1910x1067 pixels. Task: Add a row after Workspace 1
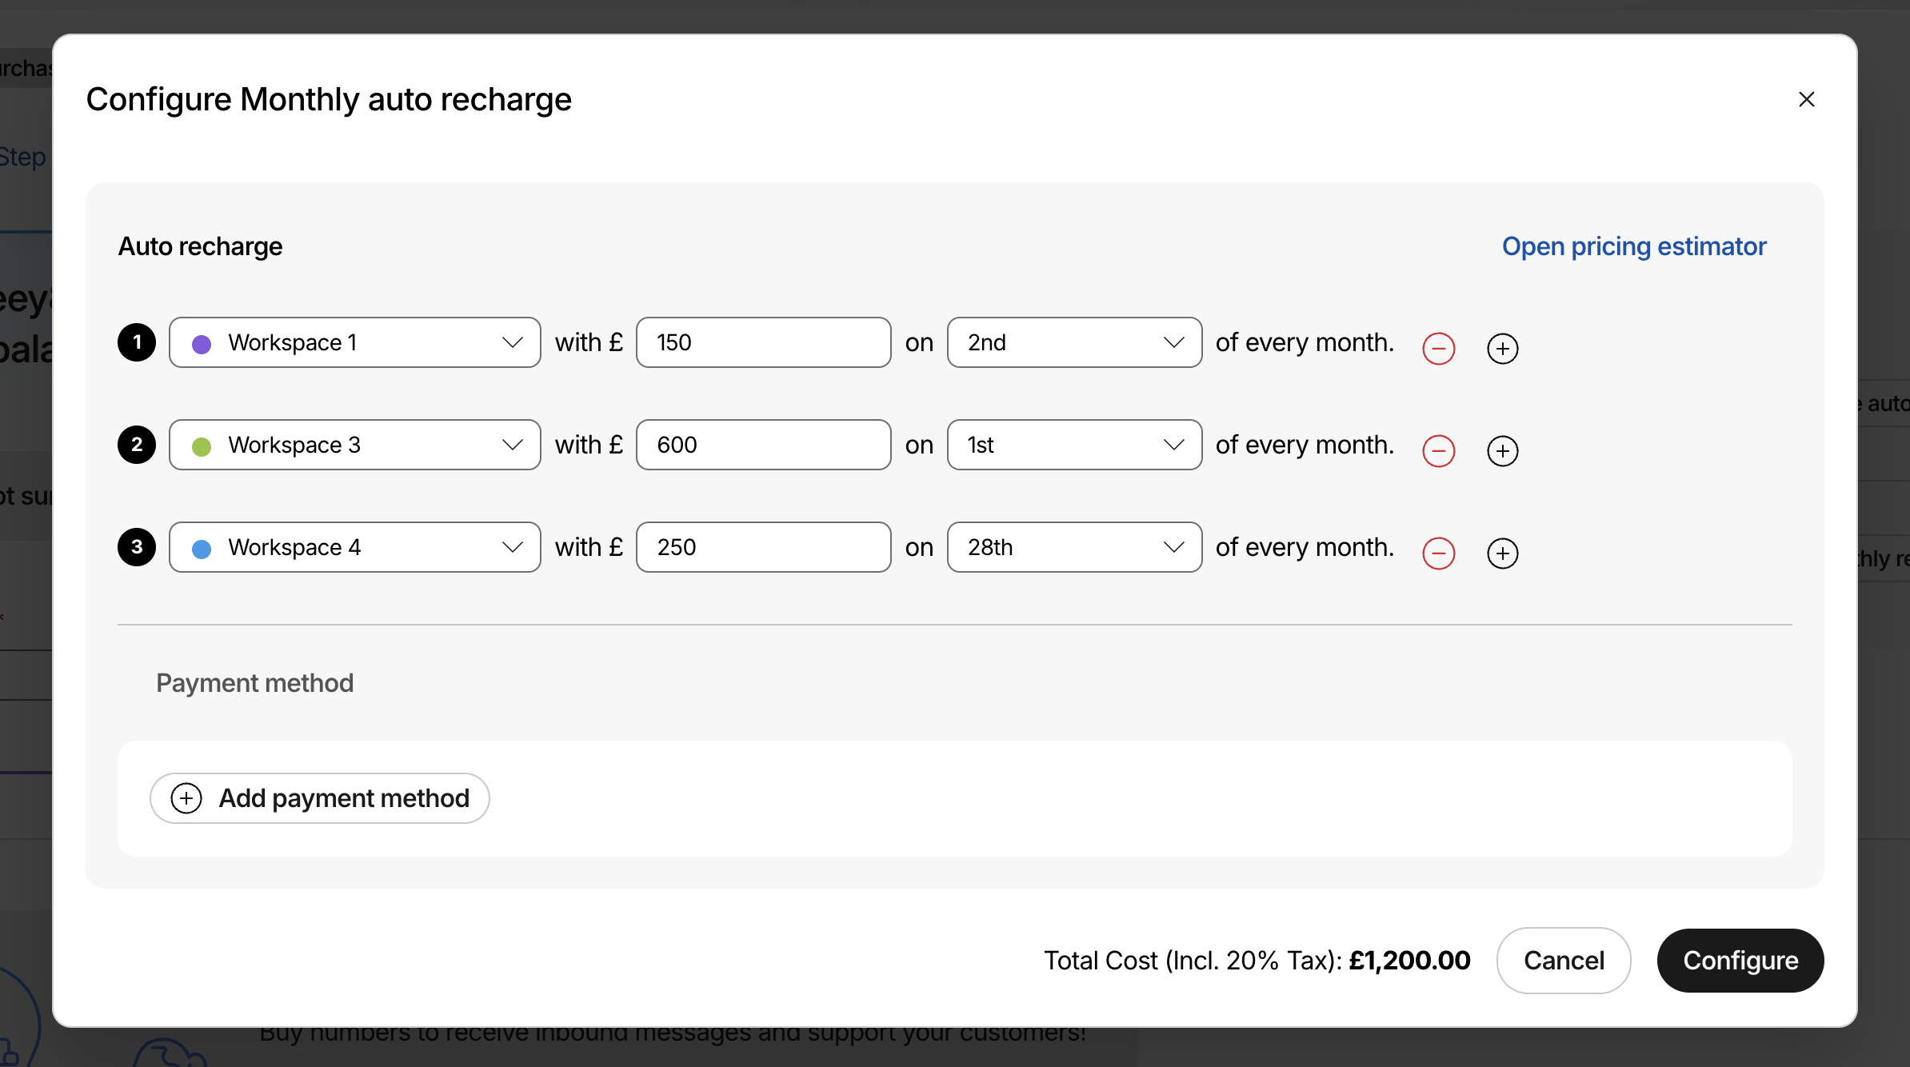(1502, 349)
